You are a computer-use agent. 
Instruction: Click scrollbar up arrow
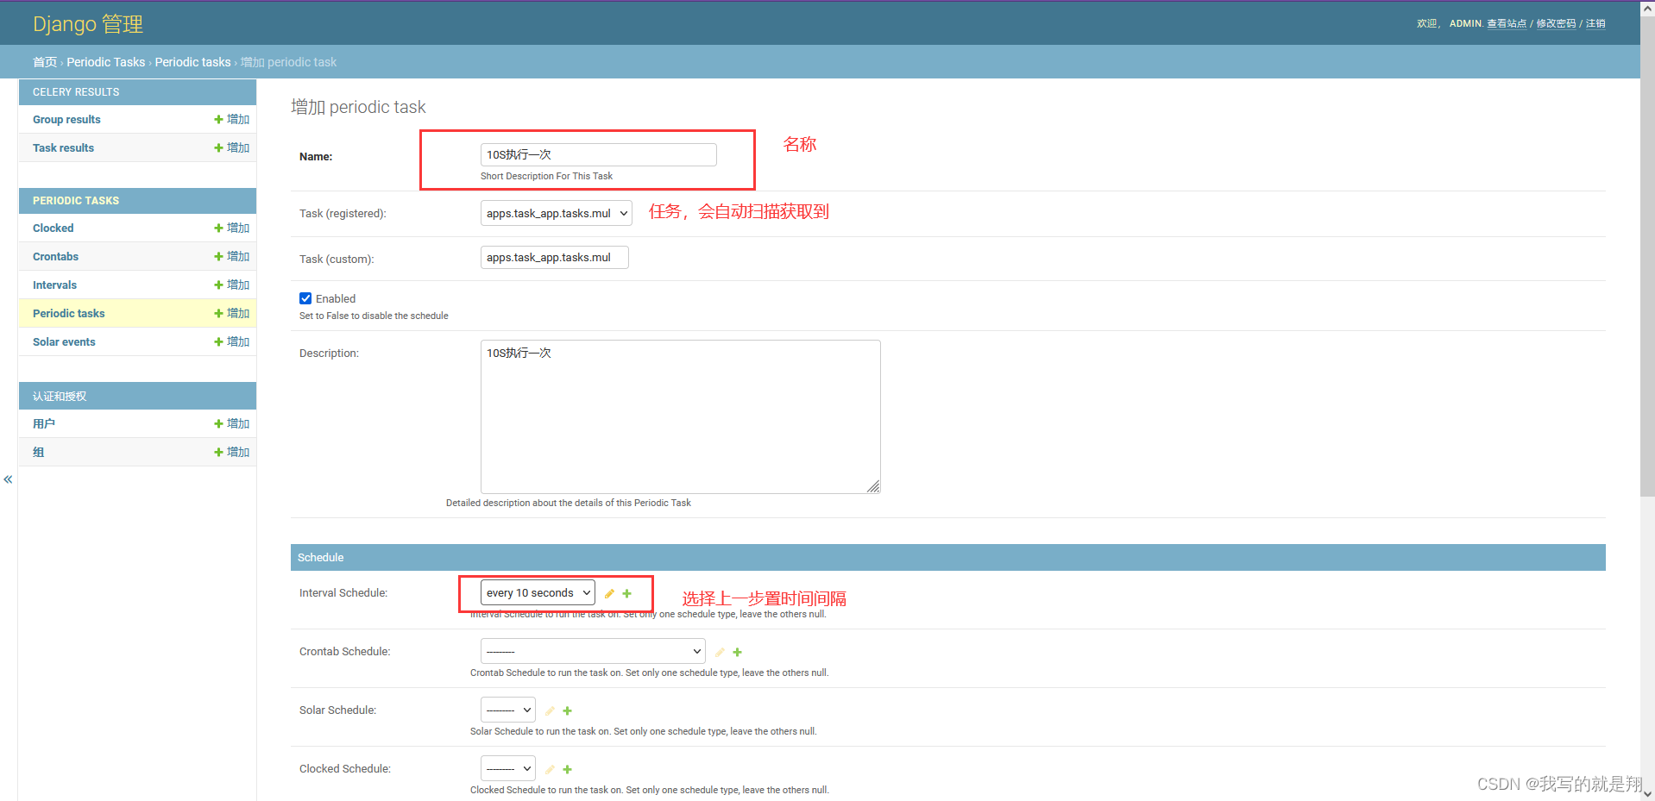pos(1647,7)
